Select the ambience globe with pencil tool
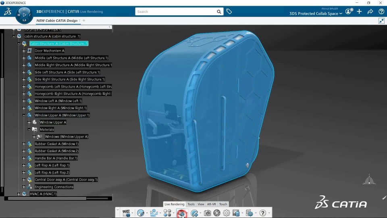This screenshot has height=218, width=387. coord(140,213)
